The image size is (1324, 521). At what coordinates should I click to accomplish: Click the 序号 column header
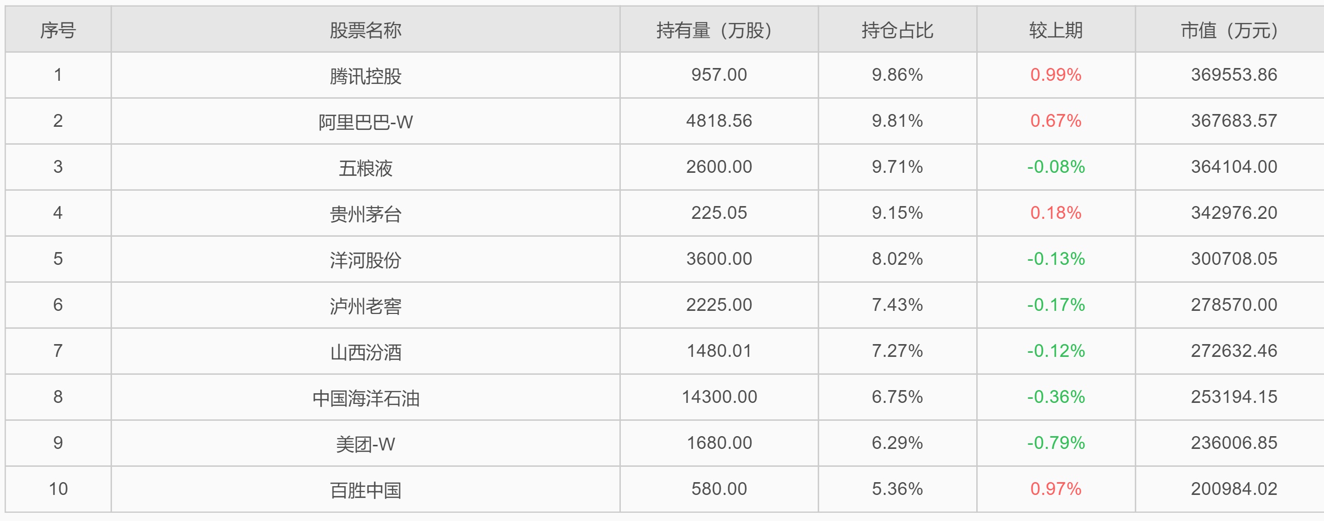58,30
